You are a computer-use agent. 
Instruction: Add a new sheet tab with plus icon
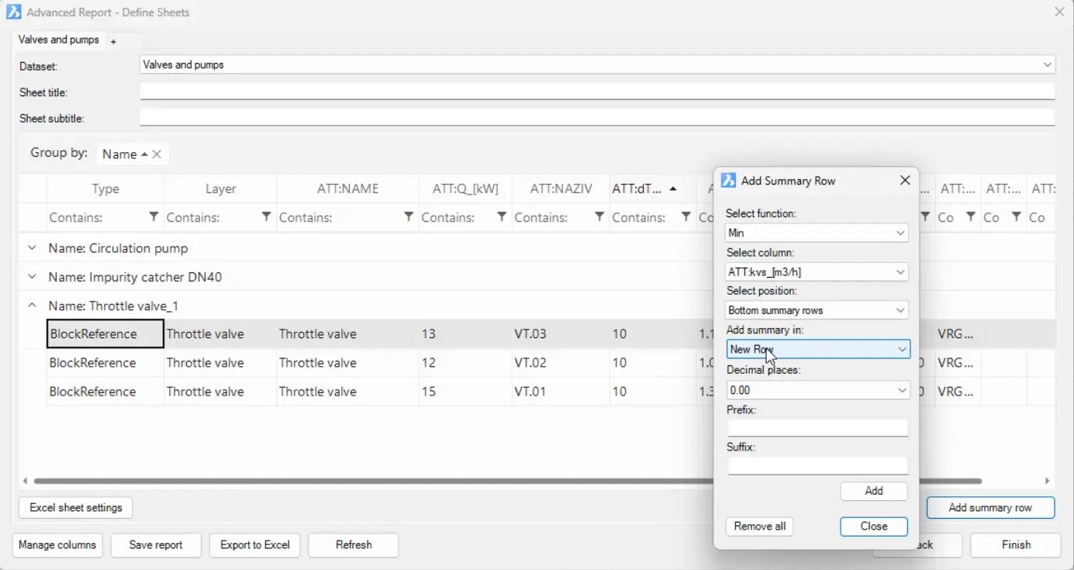tap(113, 41)
